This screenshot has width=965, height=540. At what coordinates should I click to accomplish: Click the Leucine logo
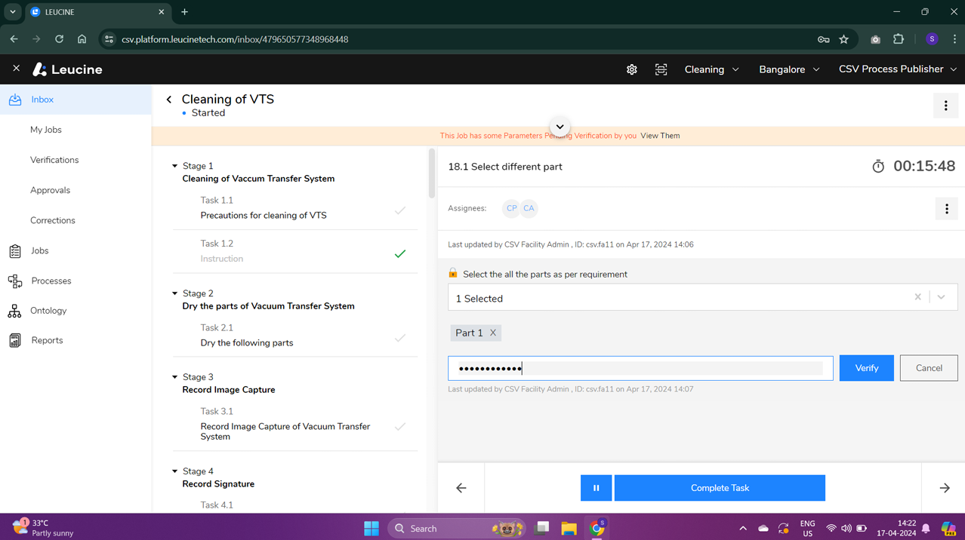[68, 69]
